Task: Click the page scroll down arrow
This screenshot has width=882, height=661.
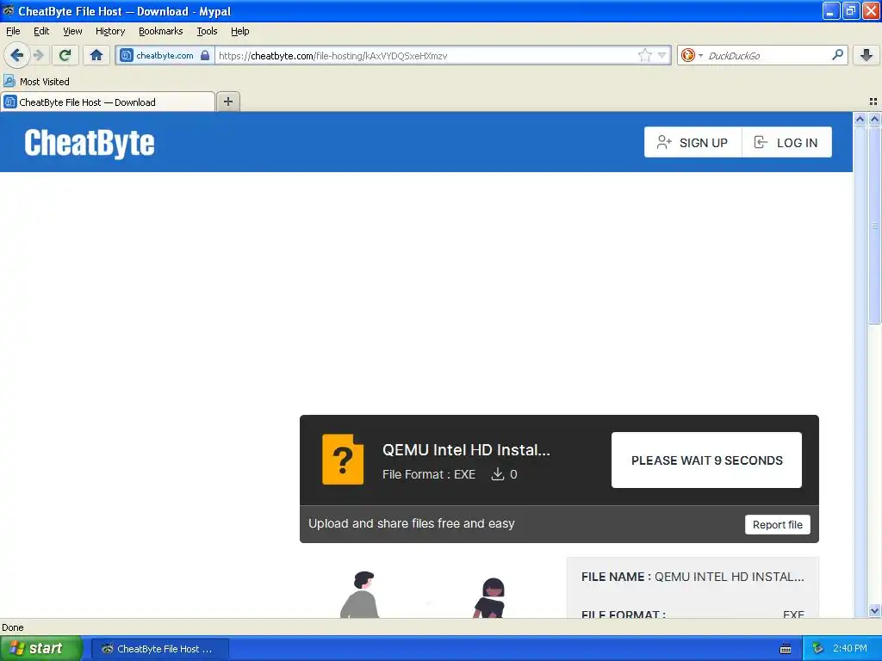Action: 874,611
